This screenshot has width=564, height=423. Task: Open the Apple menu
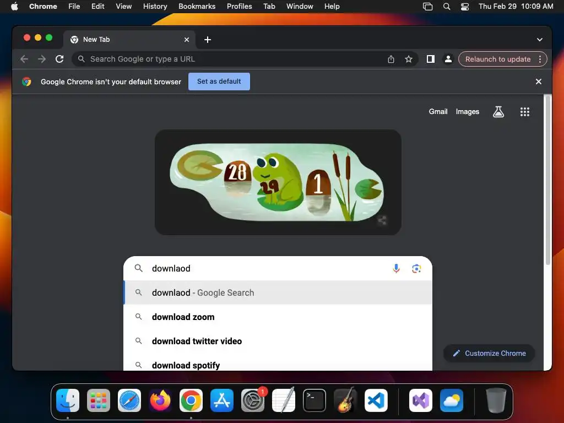tap(14, 6)
